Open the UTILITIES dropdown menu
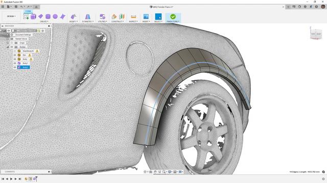The height and width of the screenshot is (183, 327). click(102, 21)
